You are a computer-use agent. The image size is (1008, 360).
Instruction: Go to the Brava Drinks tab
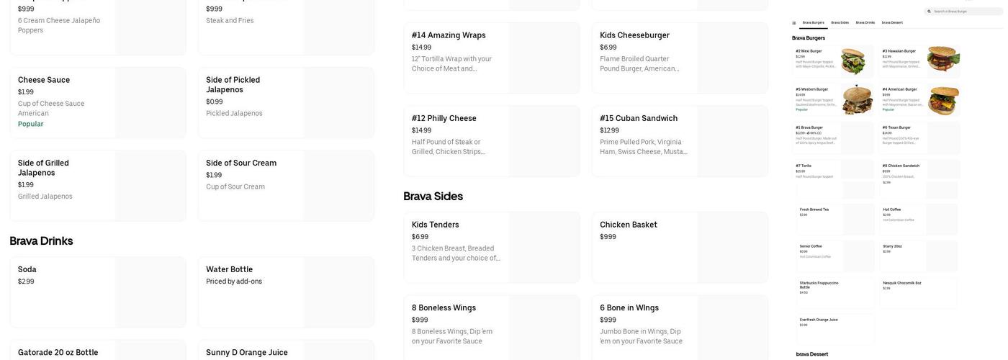tap(865, 23)
